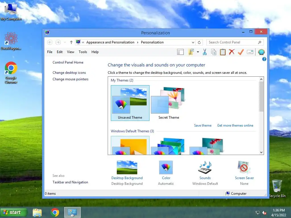
Task: Click the orange checkmark toolbar icon
Action: 241,52
